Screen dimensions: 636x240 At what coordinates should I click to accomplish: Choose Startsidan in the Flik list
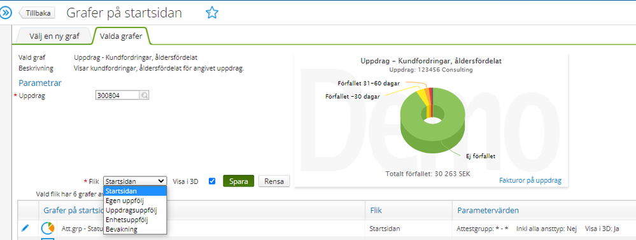click(135, 191)
